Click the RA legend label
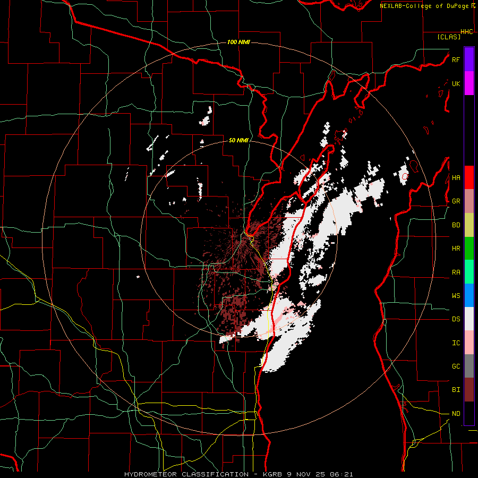Image resolution: width=478 pixels, height=478 pixels. (456, 272)
